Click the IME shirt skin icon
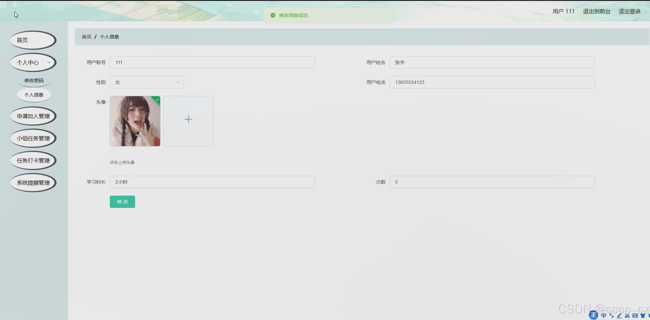 [643, 315]
